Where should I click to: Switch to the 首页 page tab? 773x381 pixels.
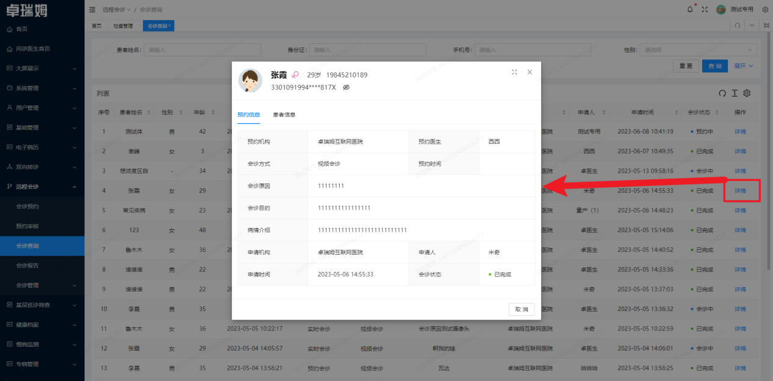(x=97, y=26)
